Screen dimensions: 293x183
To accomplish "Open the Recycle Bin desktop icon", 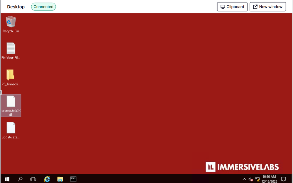I will tap(11, 22).
